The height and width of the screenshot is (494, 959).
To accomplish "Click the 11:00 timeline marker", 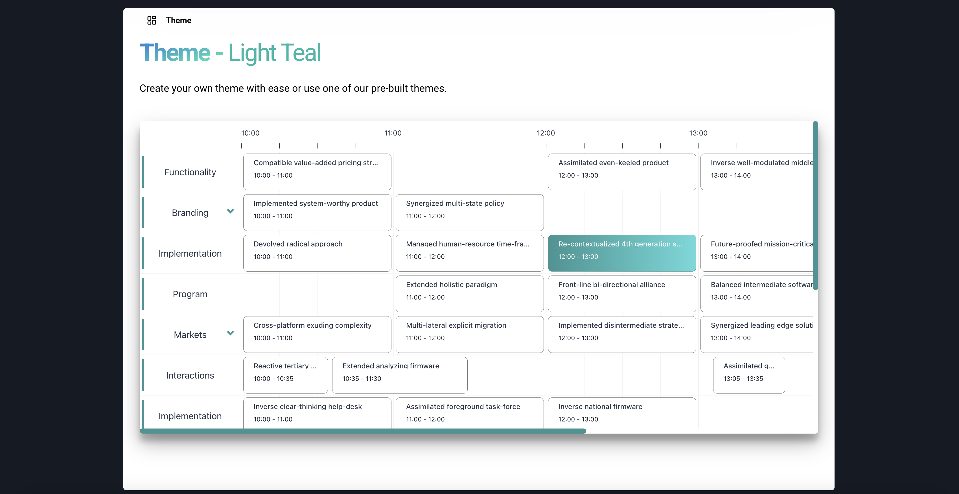I will 393,133.
